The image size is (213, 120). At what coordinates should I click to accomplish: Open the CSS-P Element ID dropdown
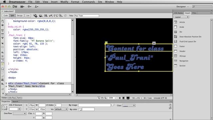coord(15,109)
